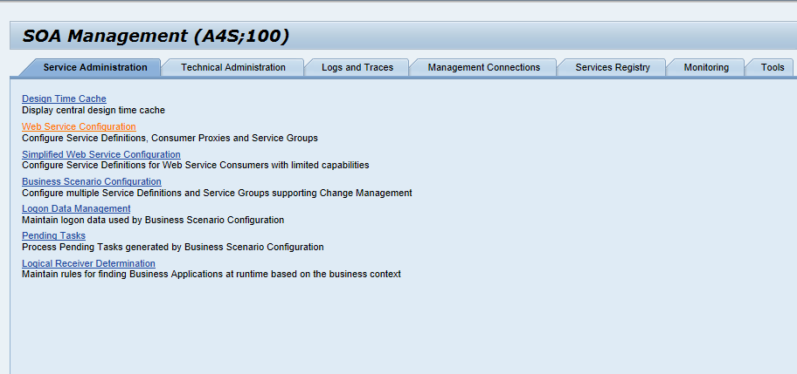The width and height of the screenshot is (797, 374).
Task: Click the SOA Management (A4S;100) page title
Action: click(x=155, y=36)
